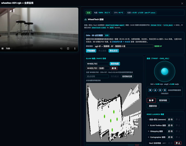Open the WHEELTEC (当前) map selector

pyautogui.click(x=98, y=68)
